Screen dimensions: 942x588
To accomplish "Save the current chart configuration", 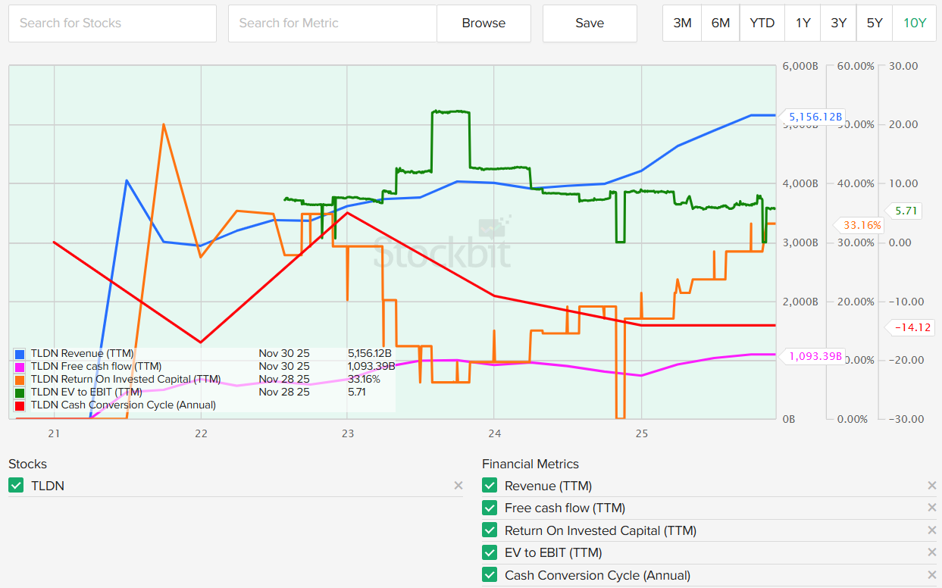I will coord(590,23).
